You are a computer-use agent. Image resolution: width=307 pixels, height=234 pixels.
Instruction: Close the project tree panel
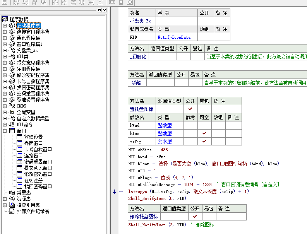point(105,10)
